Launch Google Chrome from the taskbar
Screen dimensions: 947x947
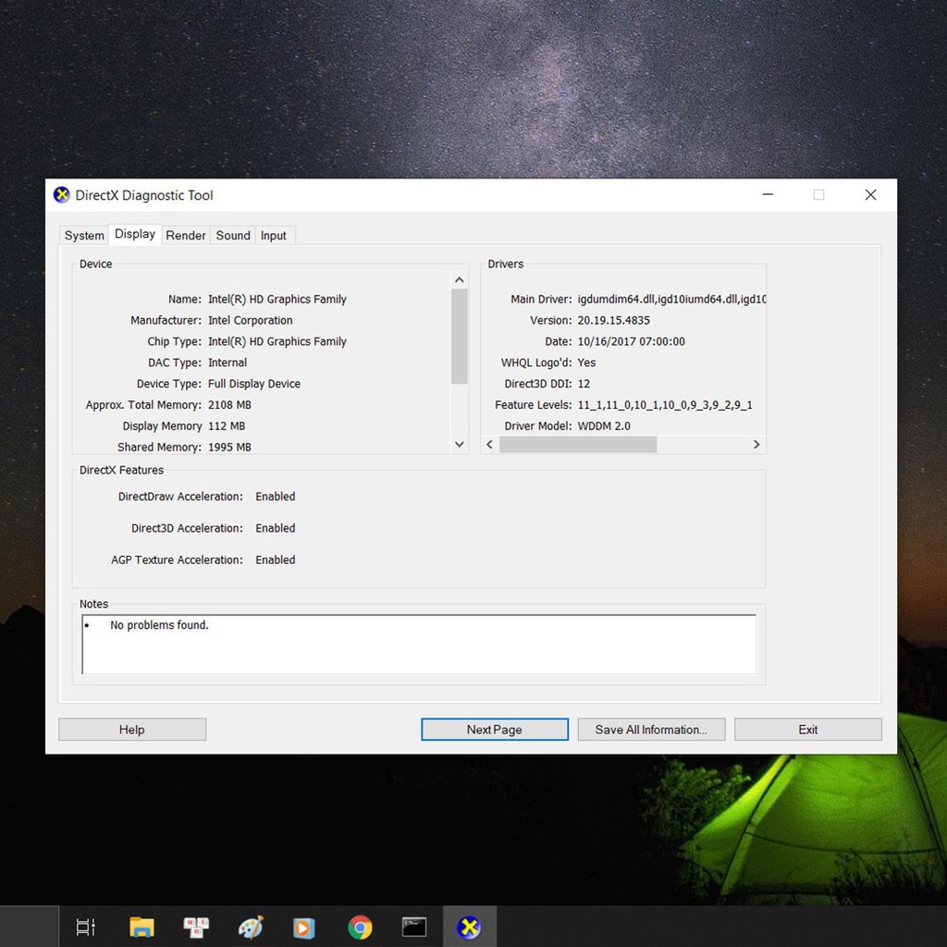click(x=360, y=927)
